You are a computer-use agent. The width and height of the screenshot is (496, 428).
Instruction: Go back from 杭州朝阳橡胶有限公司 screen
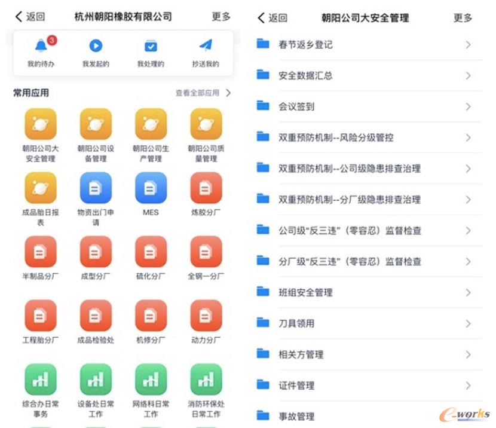(30, 17)
